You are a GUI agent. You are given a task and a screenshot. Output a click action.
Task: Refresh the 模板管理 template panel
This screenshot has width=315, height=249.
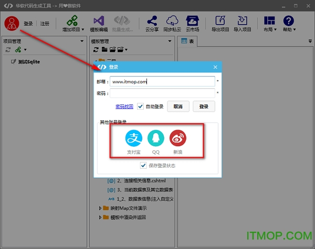pos(96,50)
